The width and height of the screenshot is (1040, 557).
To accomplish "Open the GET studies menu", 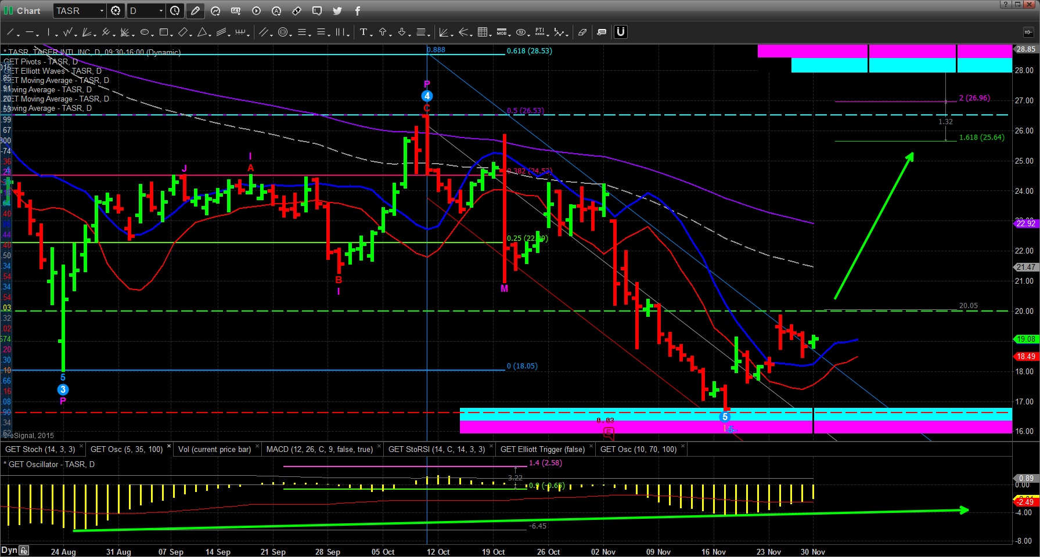I will (236, 10).
